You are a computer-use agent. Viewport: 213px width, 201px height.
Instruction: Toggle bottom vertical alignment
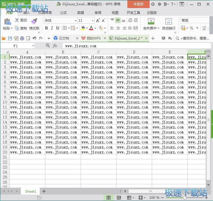123,20
